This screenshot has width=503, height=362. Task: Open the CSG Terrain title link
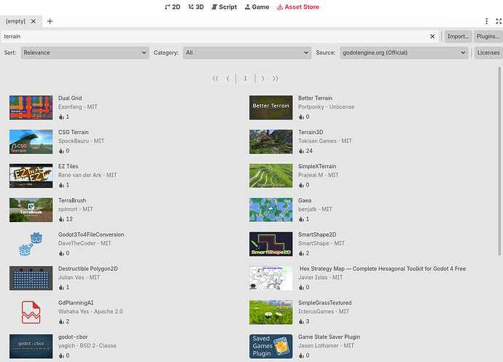(x=74, y=132)
